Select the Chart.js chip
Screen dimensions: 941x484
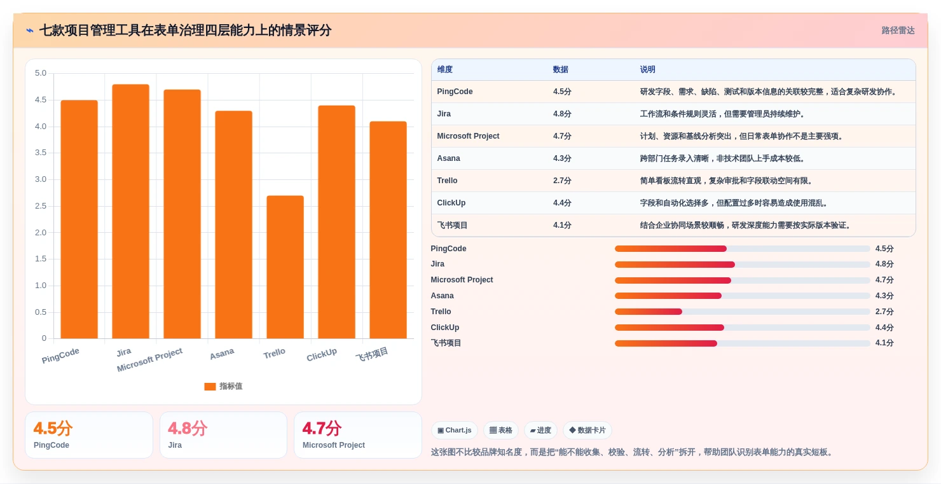click(x=455, y=431)
